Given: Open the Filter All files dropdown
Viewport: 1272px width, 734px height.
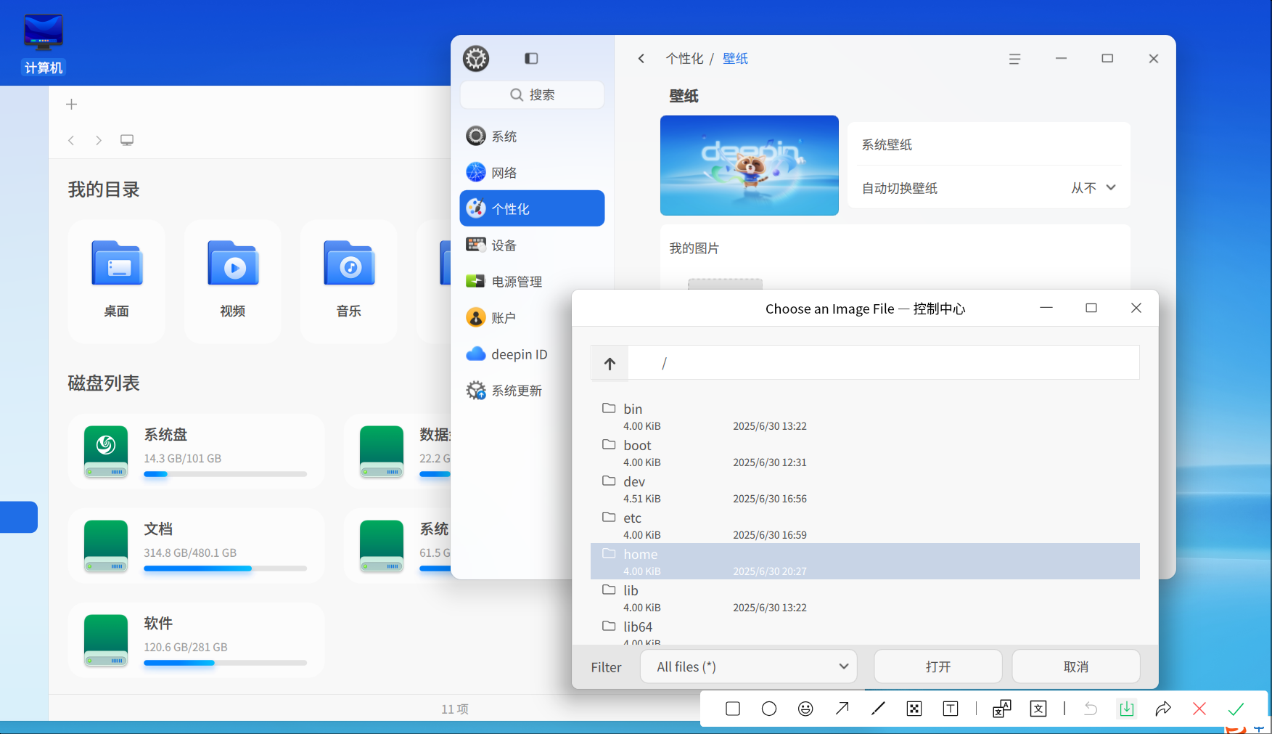Looking at the screenshot, I should (x=749, y=666).
